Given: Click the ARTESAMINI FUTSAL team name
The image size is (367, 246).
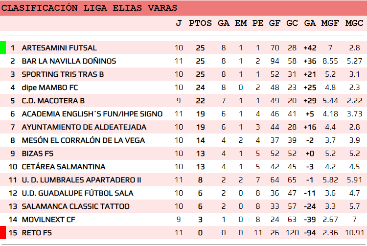Looking at the screenshot, I should pyautogui.click(x=59, y=48).
